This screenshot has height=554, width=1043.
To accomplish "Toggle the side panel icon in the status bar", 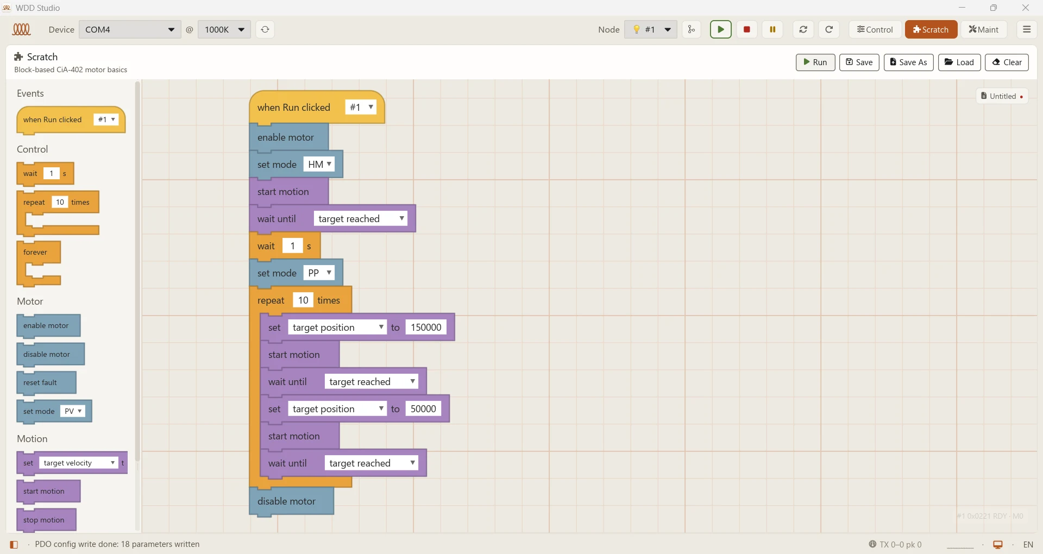I will pyautogui.click(x=14, y=544).
